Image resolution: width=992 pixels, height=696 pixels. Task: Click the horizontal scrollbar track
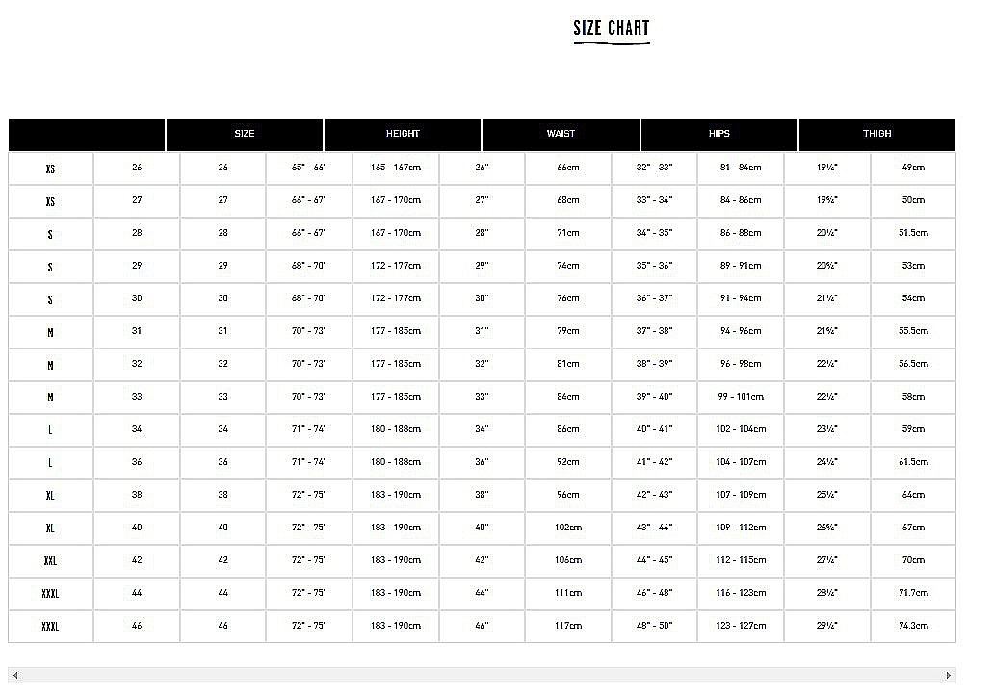point(482,675)
